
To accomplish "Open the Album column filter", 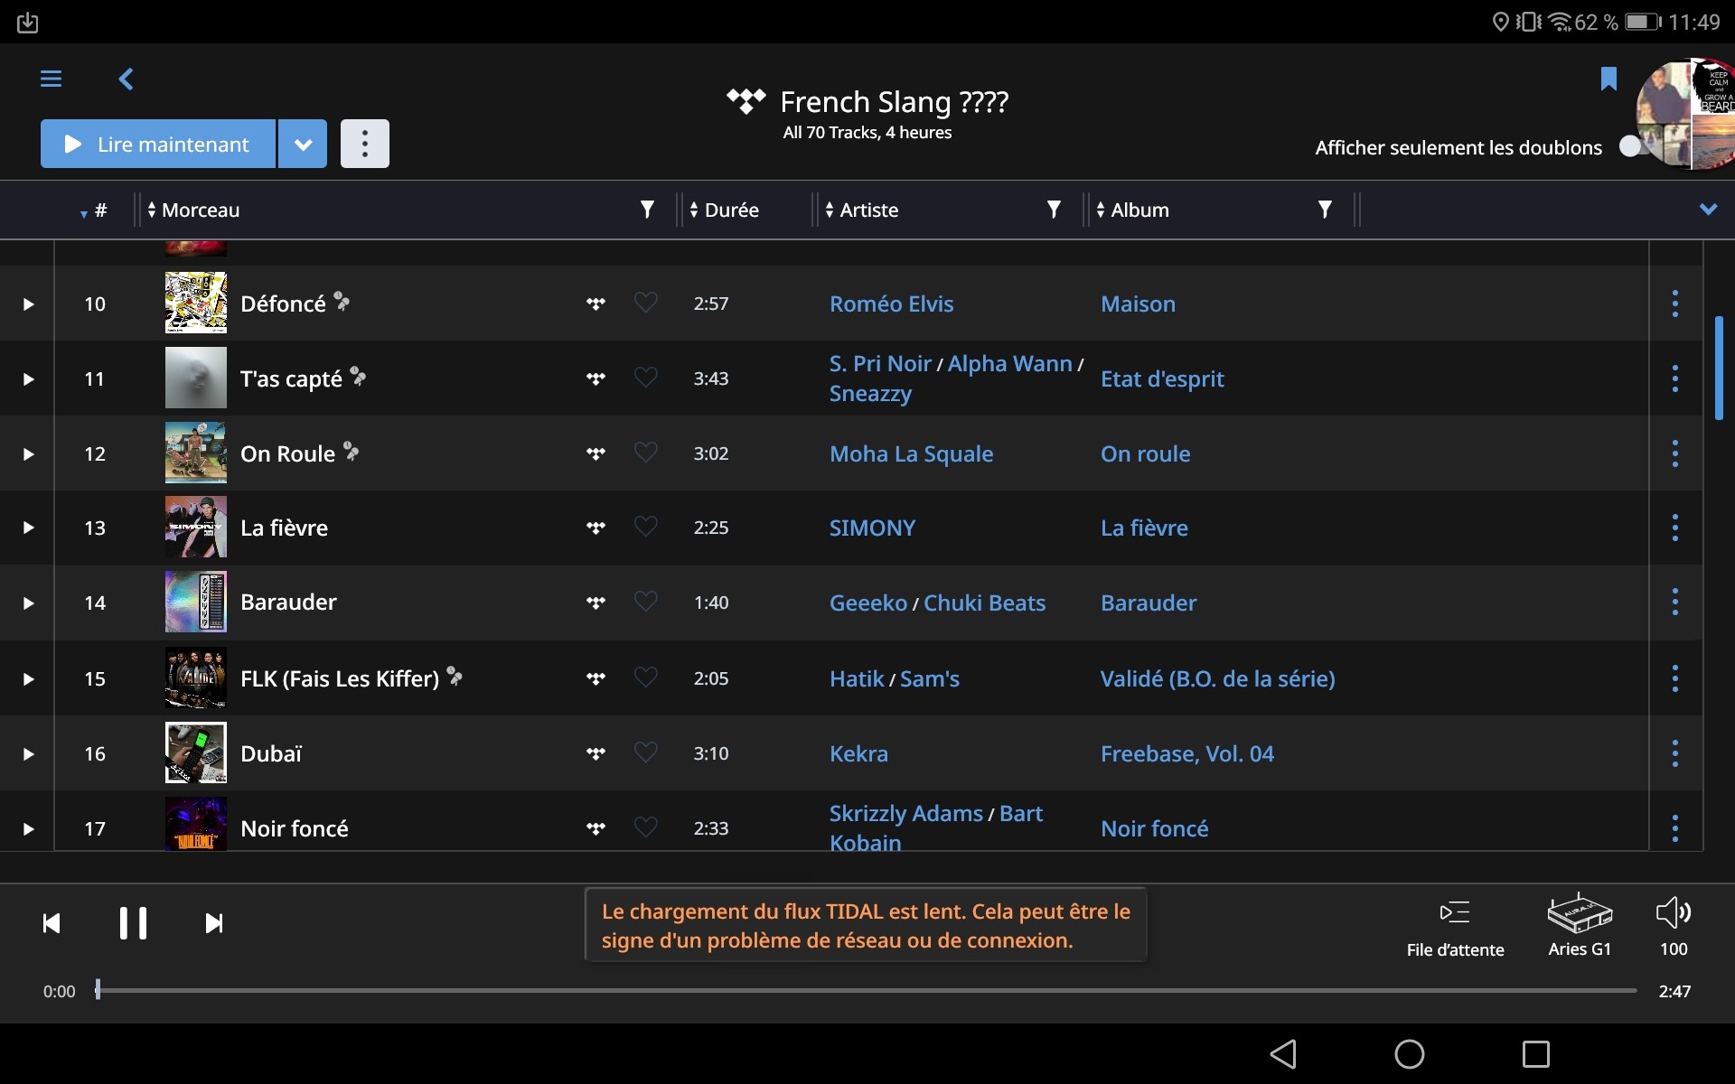I will point(1325,210).
